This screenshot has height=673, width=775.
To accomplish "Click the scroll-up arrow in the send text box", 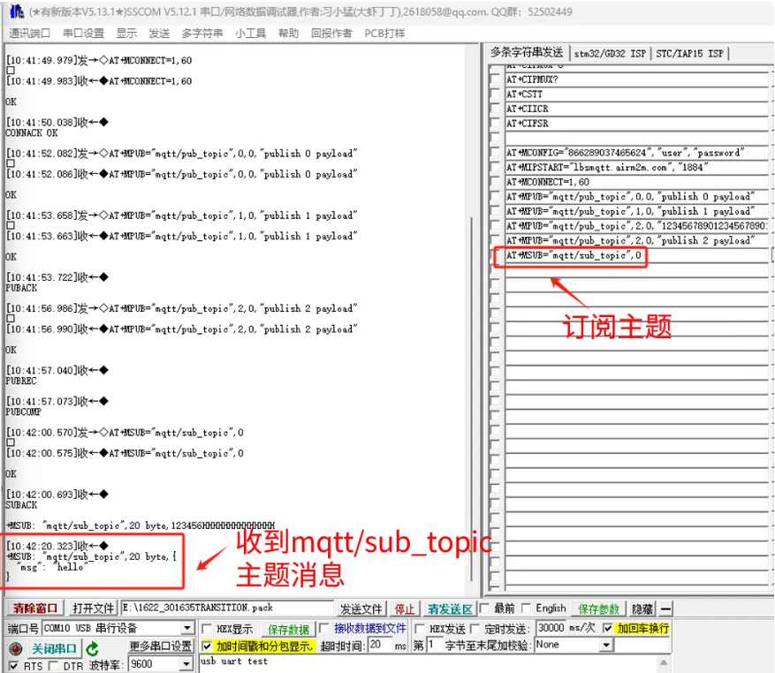I will tap(664, 662).
